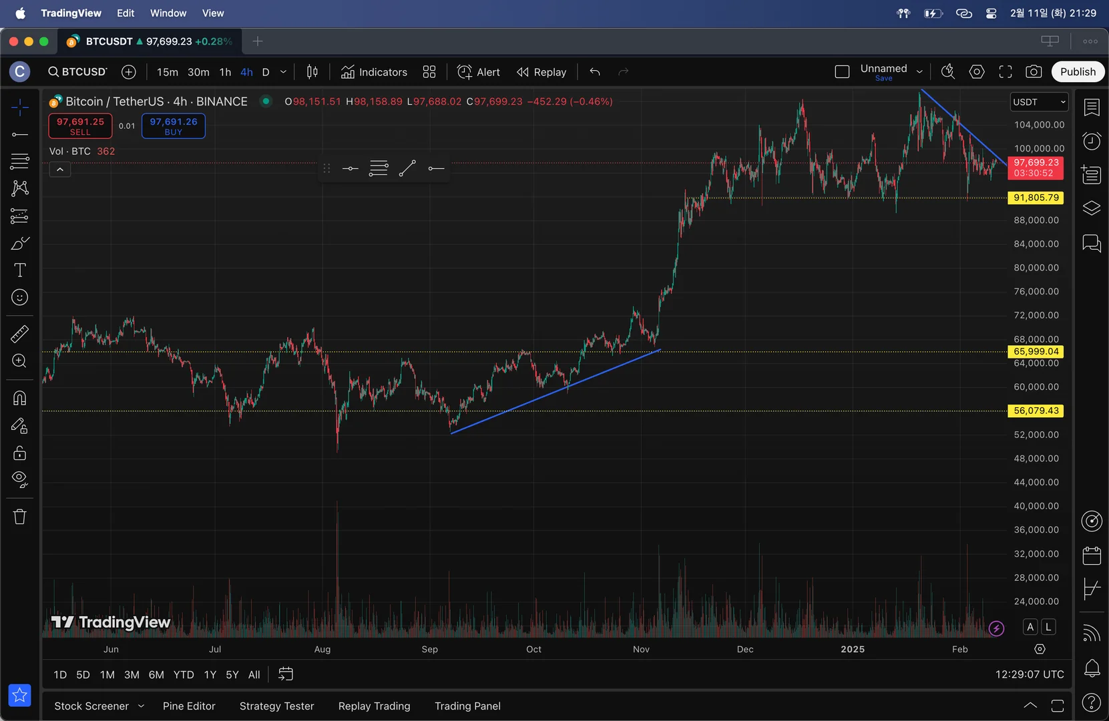Open the View menu
This screenshot has width=1109, height=721.
point(213,13)
